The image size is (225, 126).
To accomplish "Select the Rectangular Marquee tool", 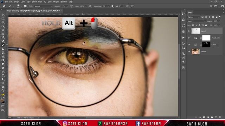I will [3, 19].
